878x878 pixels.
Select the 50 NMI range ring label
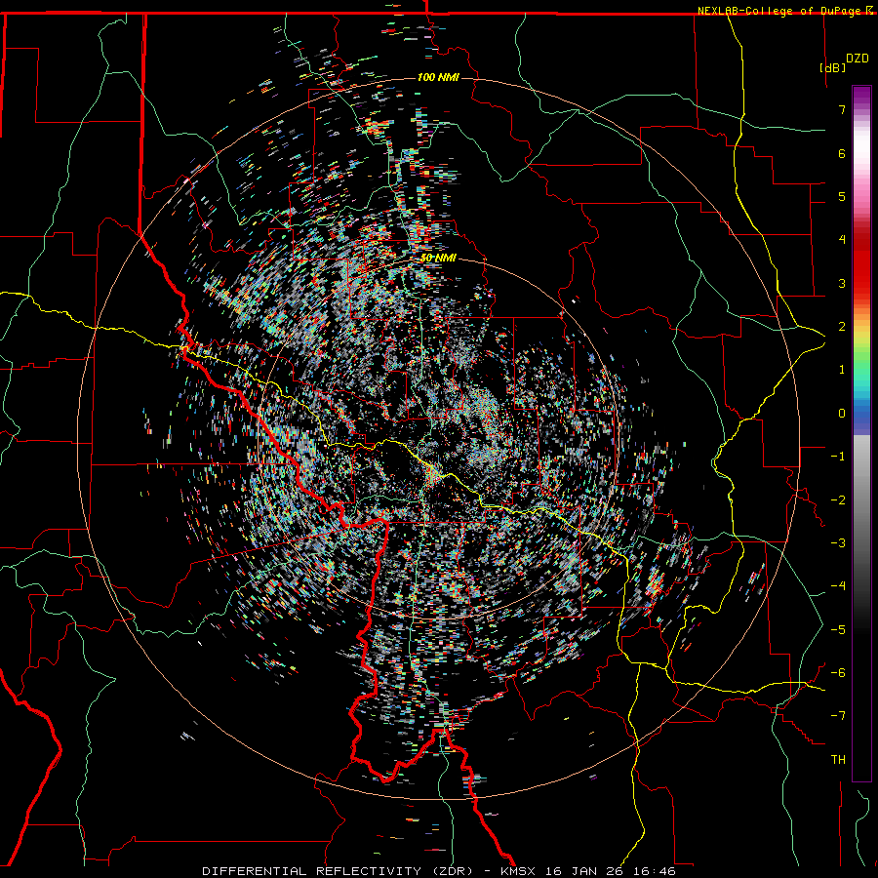tap(438, 258)
